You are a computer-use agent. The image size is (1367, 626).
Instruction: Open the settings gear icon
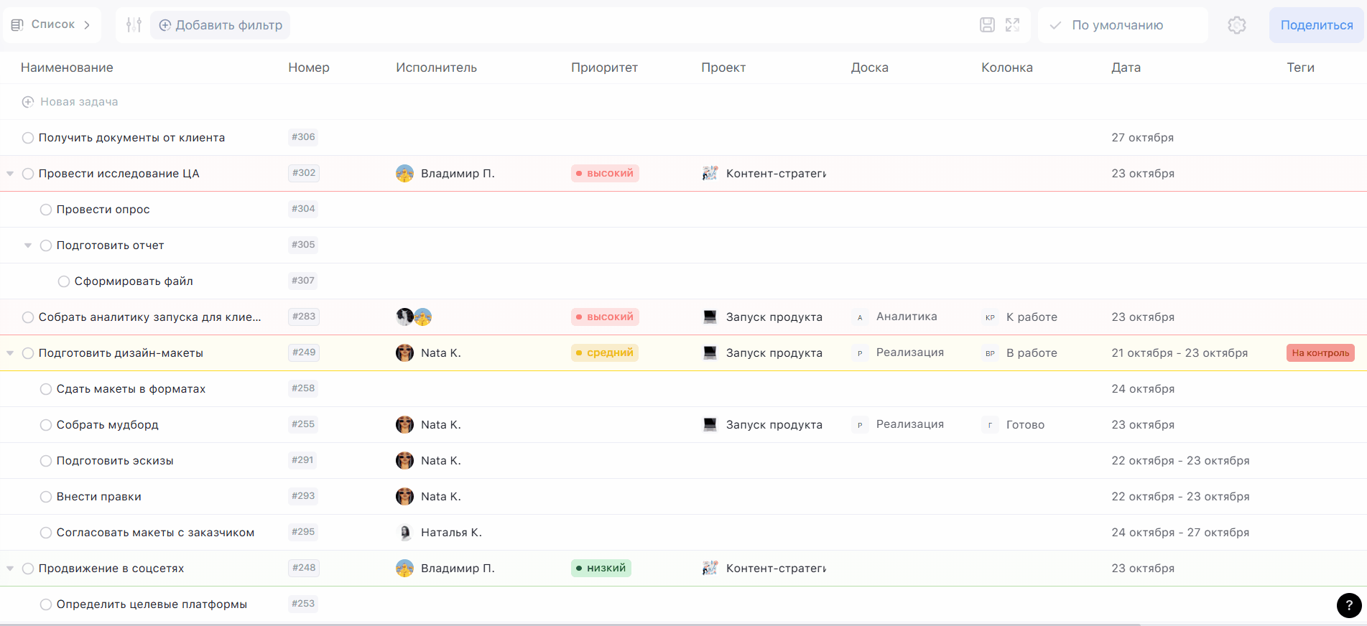(1236, 25)
